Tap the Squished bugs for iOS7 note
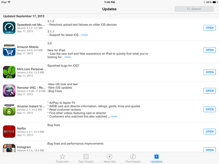This screenshot has width=219, height=164. click(63, 66)
